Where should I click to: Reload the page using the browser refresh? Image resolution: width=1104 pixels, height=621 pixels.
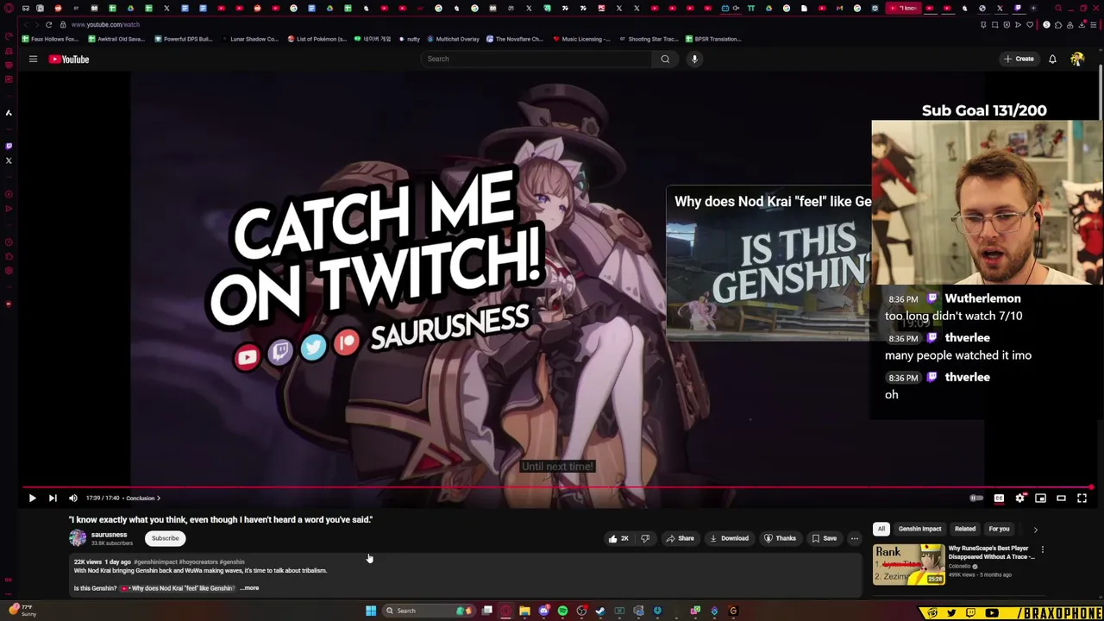pyautogui.click(x=48, y=24)
